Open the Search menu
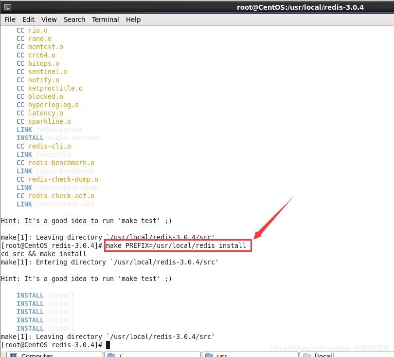This screenshot has height=357, width=394. [x=74, y=19]
